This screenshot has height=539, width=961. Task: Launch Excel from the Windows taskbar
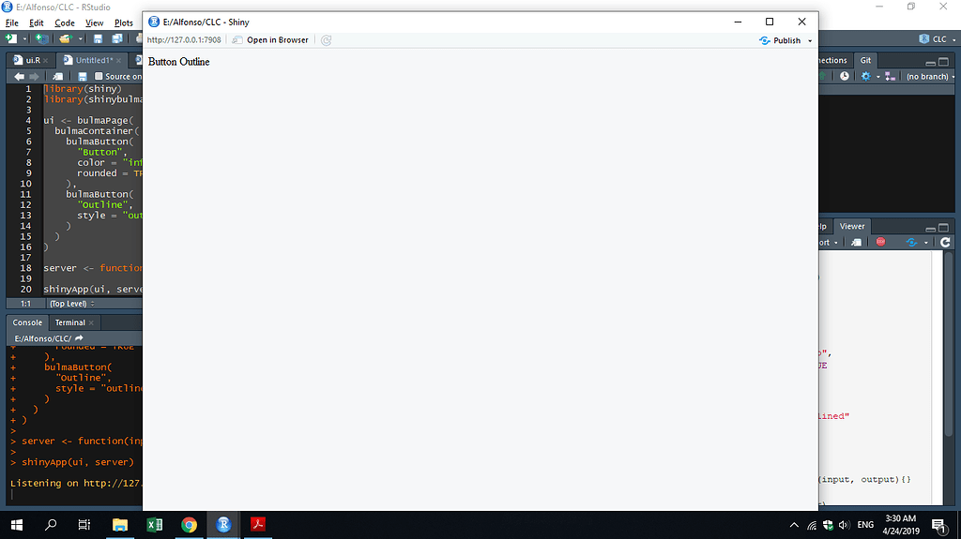[154, 524]
